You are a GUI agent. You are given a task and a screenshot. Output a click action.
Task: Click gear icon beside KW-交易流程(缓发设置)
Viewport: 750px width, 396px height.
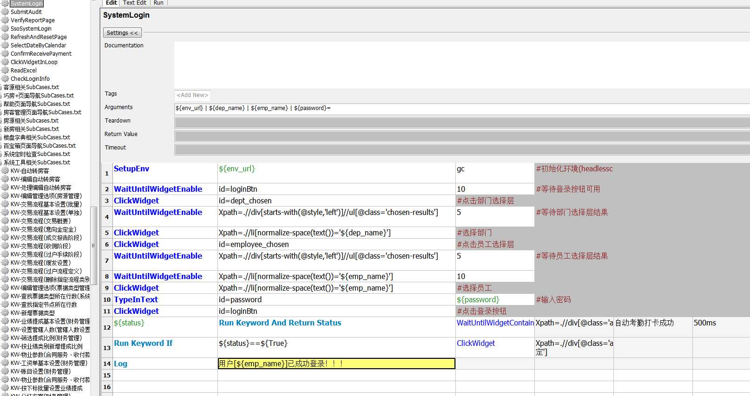tap(5, 263)
